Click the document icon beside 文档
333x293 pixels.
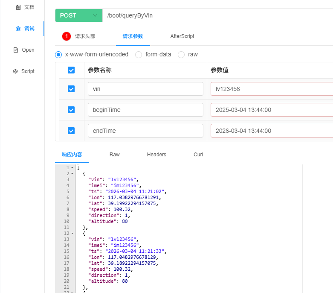18,7
